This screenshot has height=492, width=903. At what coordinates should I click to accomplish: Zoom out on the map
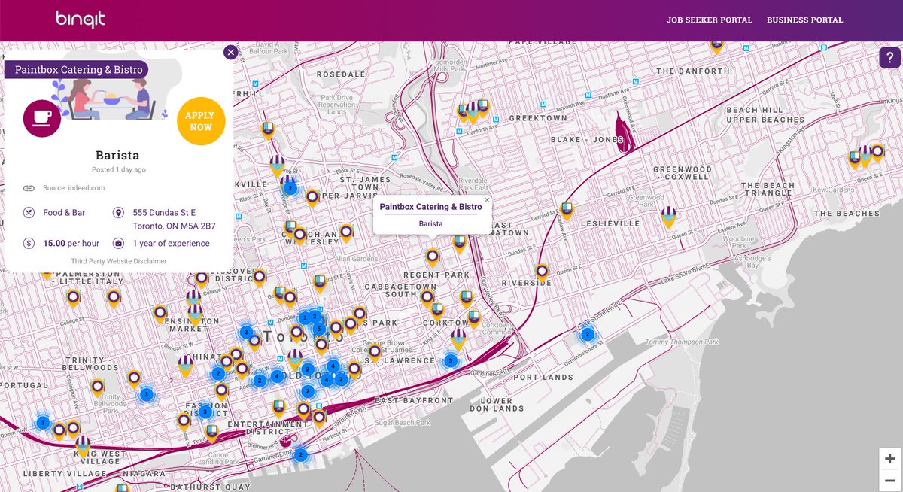point(890,479)
